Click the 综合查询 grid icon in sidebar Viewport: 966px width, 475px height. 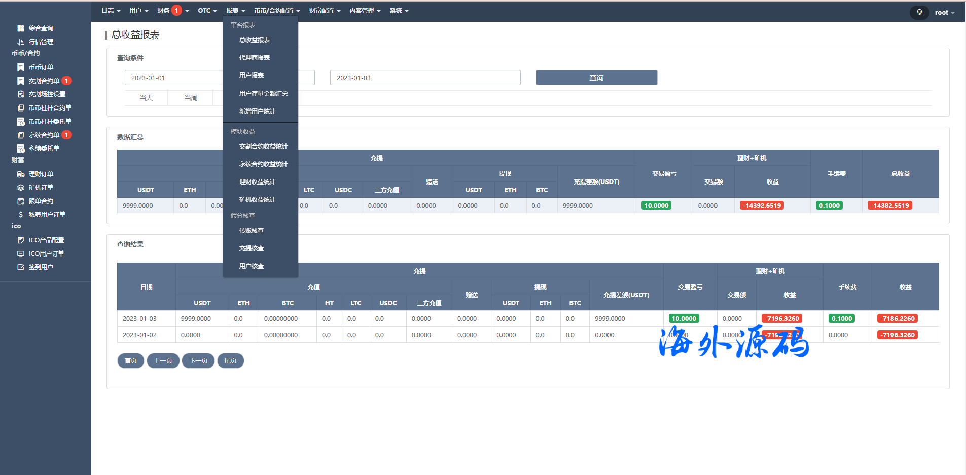point(21,28)
